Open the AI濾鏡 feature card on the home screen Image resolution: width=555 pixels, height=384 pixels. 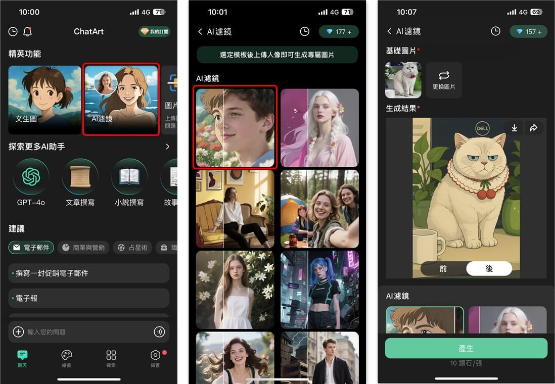pos(121,100)
